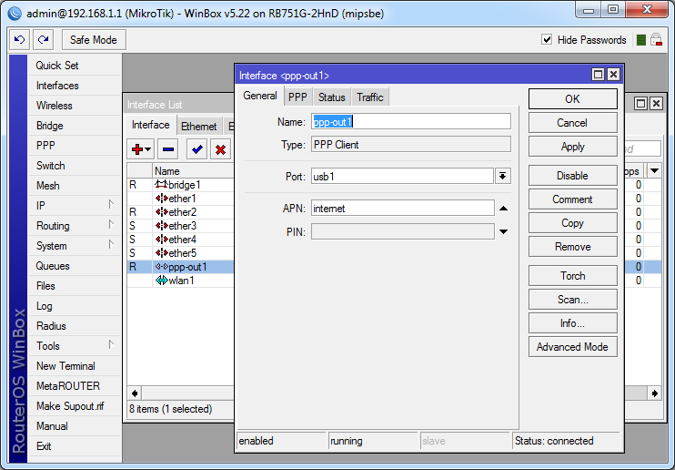Click the Name input field
This screenshot has height=470, width=675.
point(411,121)
